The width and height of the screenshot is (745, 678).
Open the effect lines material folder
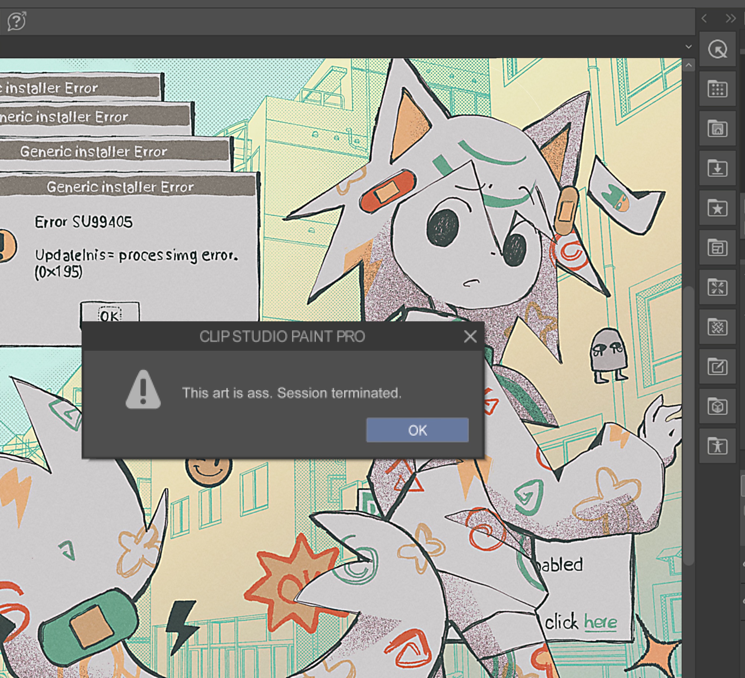tap(717, 287)
